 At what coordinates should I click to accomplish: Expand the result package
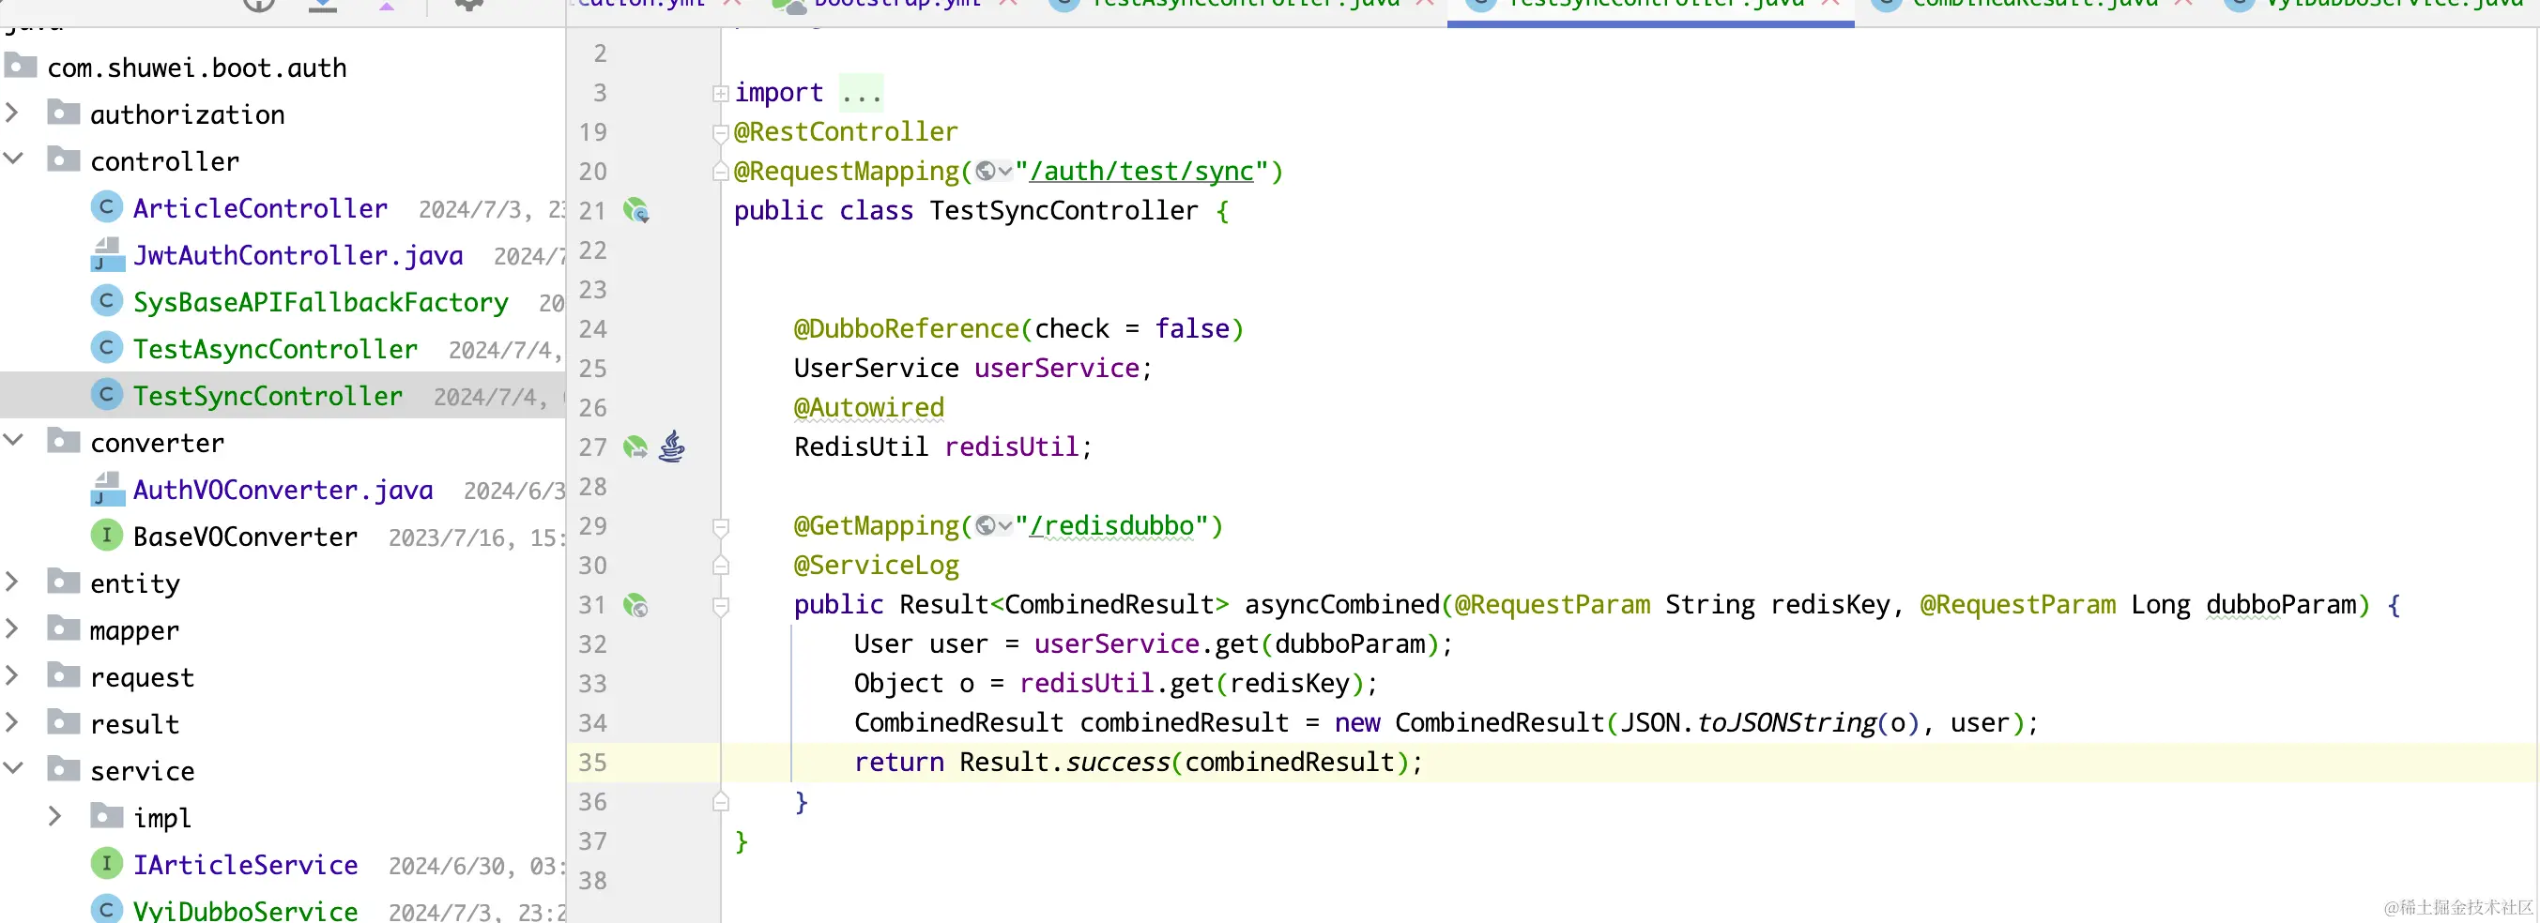click(12, 723)
